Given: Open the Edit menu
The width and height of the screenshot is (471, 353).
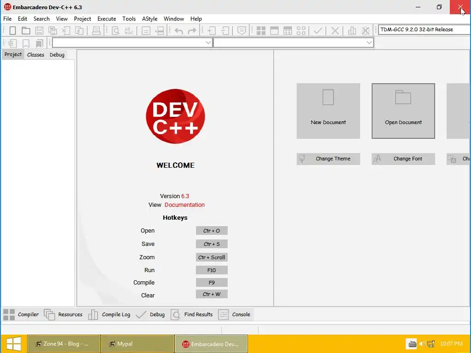Looking at the screenshot, I should pyautogui.click(x=23, y=18).
